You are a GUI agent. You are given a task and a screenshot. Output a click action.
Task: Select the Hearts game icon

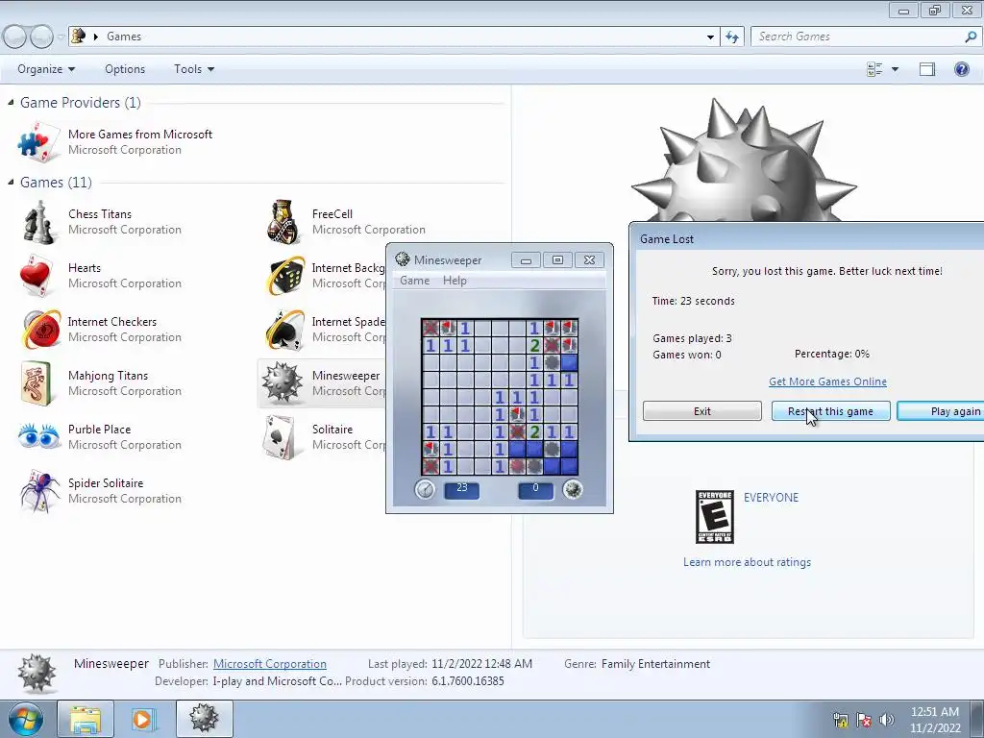tap(36, 276)
